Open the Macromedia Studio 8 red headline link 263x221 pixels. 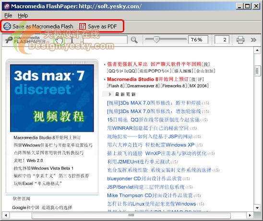(x=148, y=79)
